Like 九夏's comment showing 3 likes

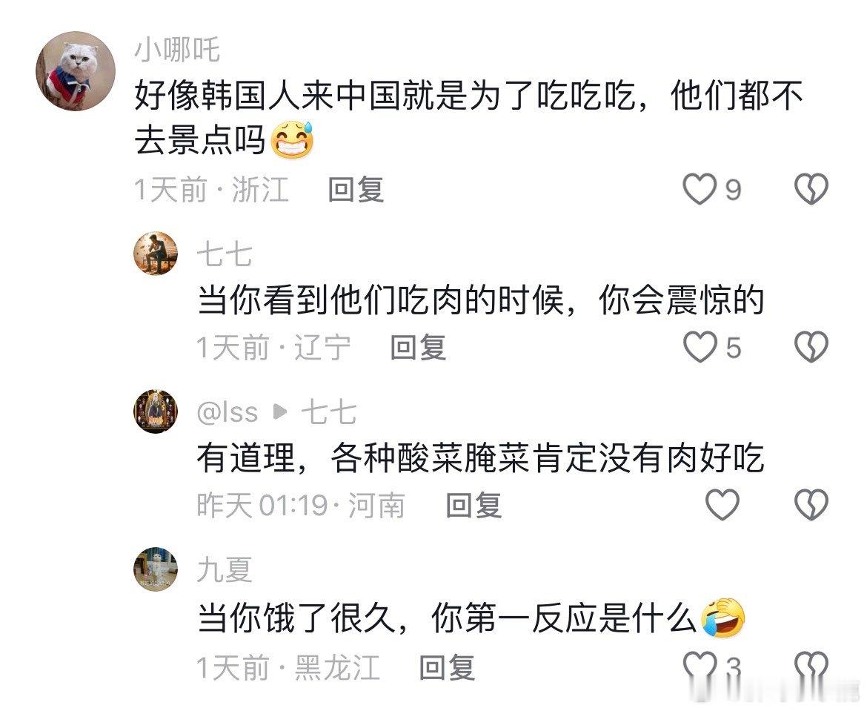pyautogui.click(x=700, y=667)
